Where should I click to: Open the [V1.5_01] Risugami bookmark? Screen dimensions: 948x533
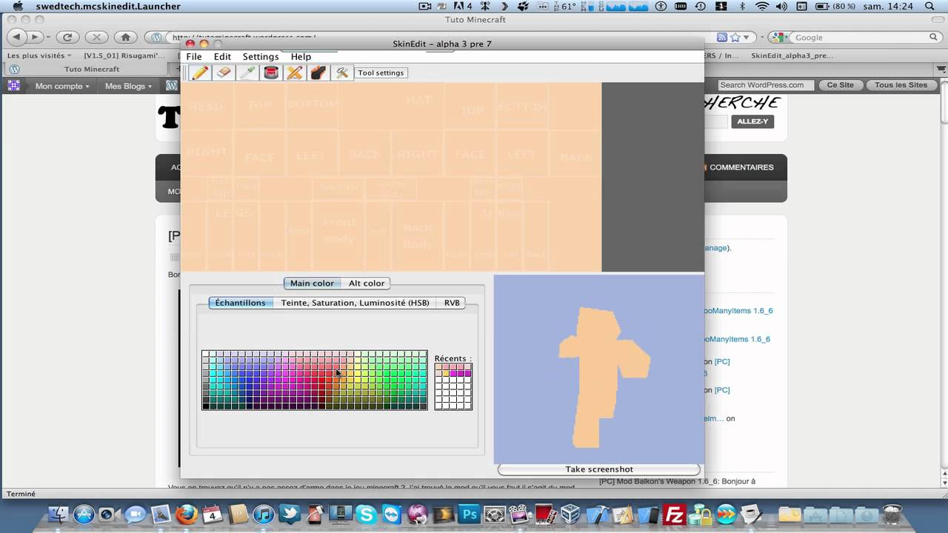124,56
